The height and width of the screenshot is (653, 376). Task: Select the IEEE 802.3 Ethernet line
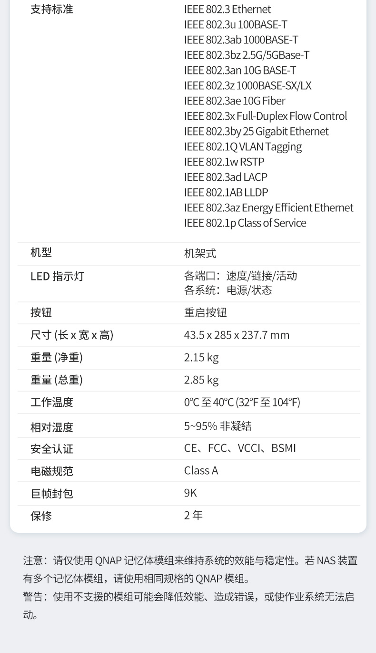227,10
